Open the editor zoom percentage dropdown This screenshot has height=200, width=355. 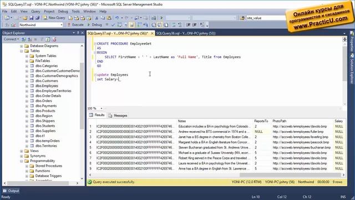(x=102, y=108)
